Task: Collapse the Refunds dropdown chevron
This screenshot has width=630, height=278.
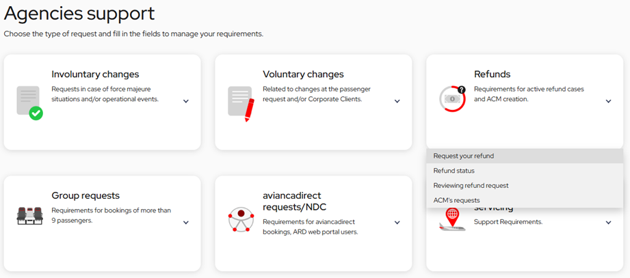Action: click(x=608, y=102)
